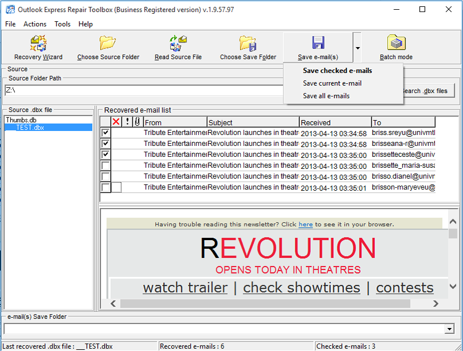
Task: Choose Save current e-mail menu entry
Action: click(x=343, y=83)
